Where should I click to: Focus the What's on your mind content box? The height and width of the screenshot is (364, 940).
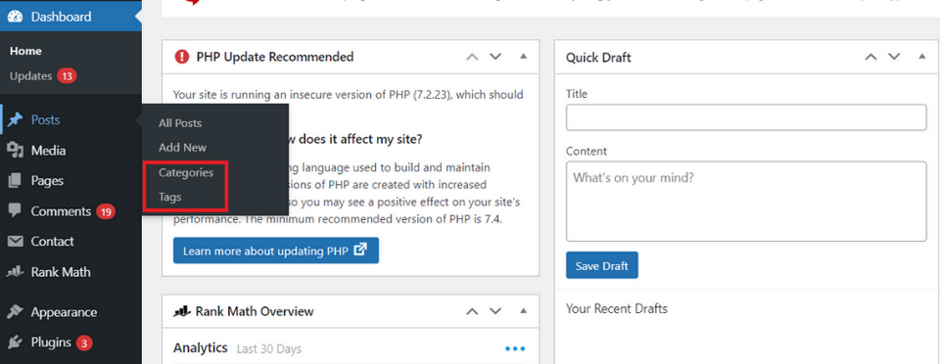(746, 202)
